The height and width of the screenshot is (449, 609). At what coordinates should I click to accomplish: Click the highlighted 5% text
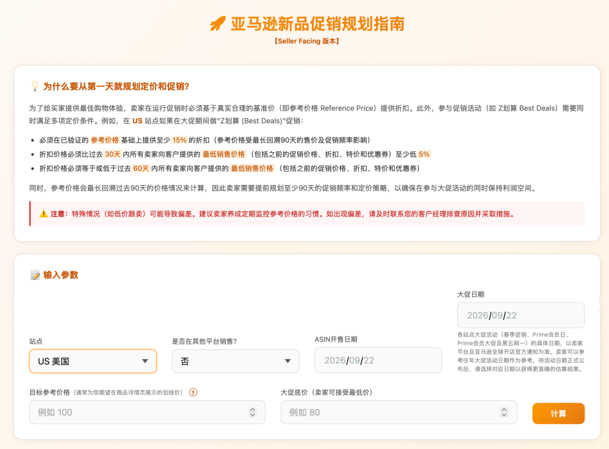pos(424,154)
